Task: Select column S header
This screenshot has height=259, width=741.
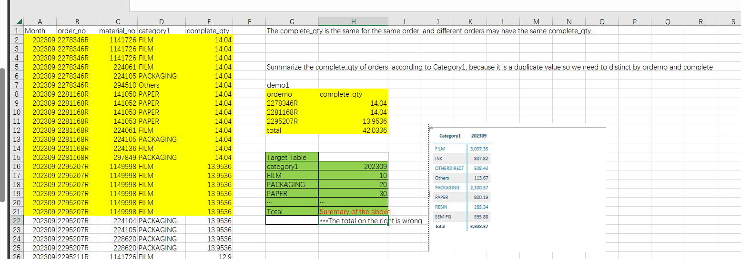Action: [732, 21]
